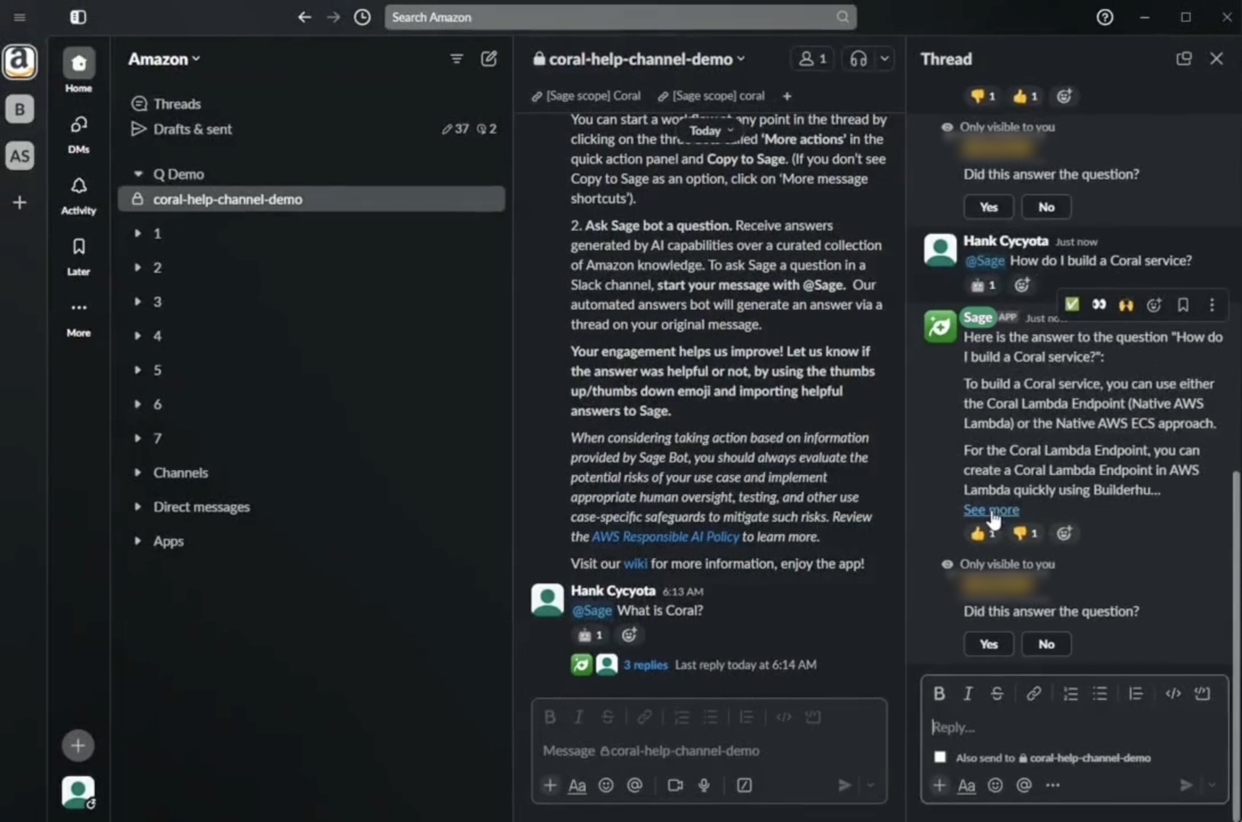Screen dimensions: 1242x822
Task: Click See more on Sage's answer
Action: point(991,510)
